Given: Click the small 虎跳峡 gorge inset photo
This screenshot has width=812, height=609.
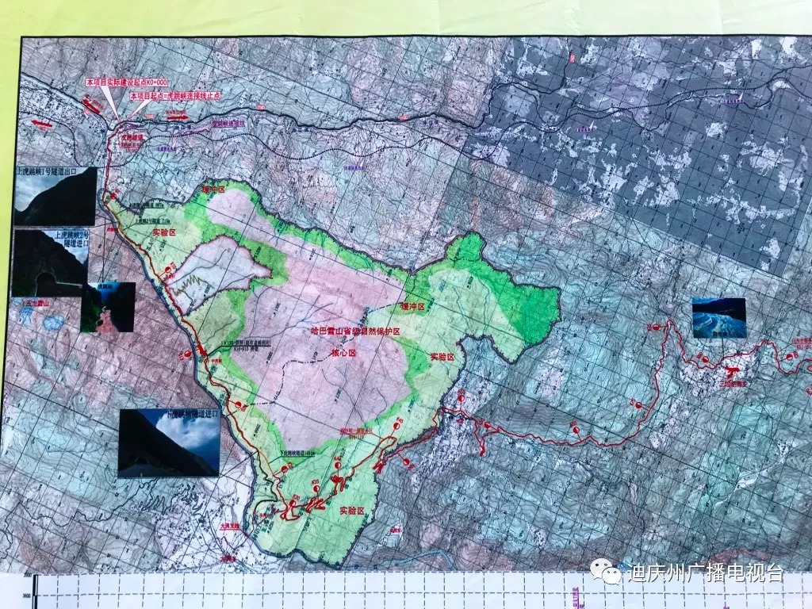Looking at the screenshot, I should pos(108,307).
